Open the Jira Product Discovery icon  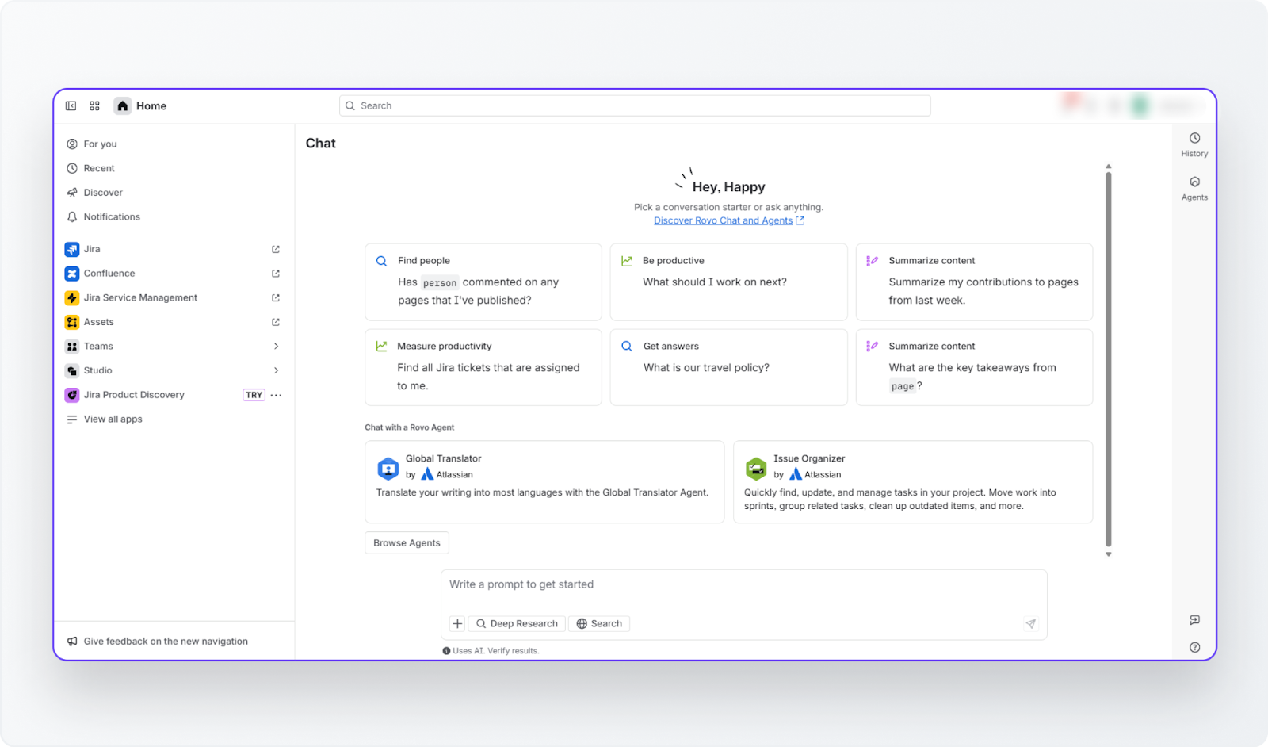coord(72,395)
